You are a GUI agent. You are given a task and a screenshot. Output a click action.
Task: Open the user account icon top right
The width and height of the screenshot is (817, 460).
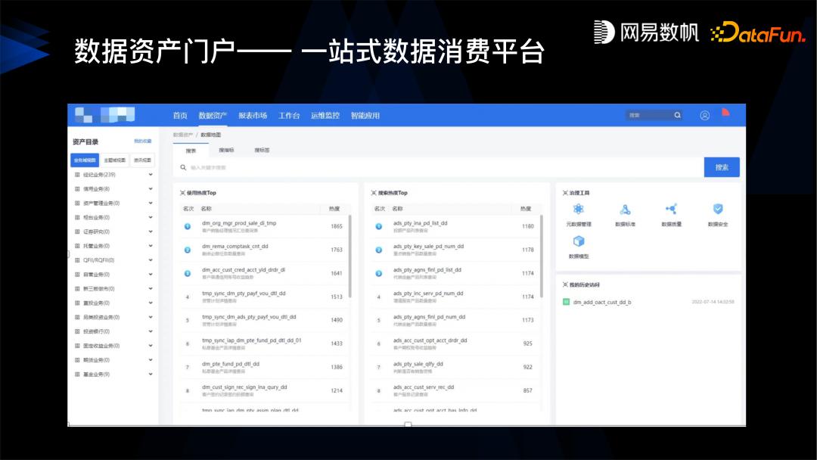704,115
